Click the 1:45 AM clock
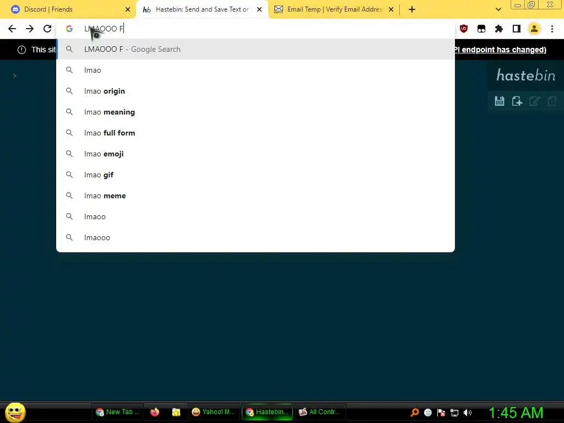Image resolution: width=564 pixels, height=423 pixels. (x=516, y=413)
